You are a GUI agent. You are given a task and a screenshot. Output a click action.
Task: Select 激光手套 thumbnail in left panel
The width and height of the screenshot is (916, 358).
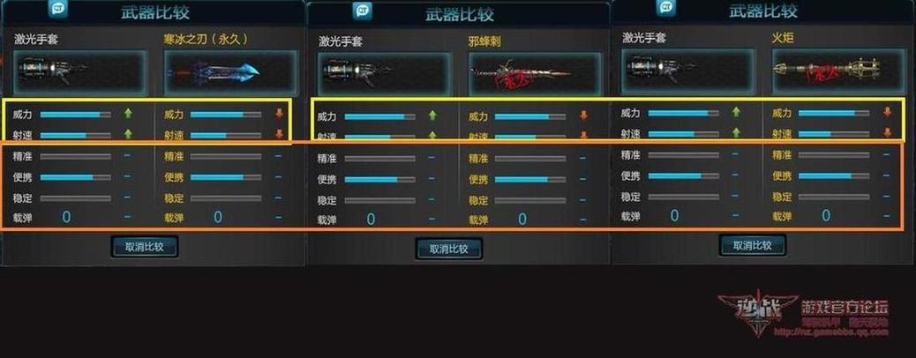click(x=80, y=71)
